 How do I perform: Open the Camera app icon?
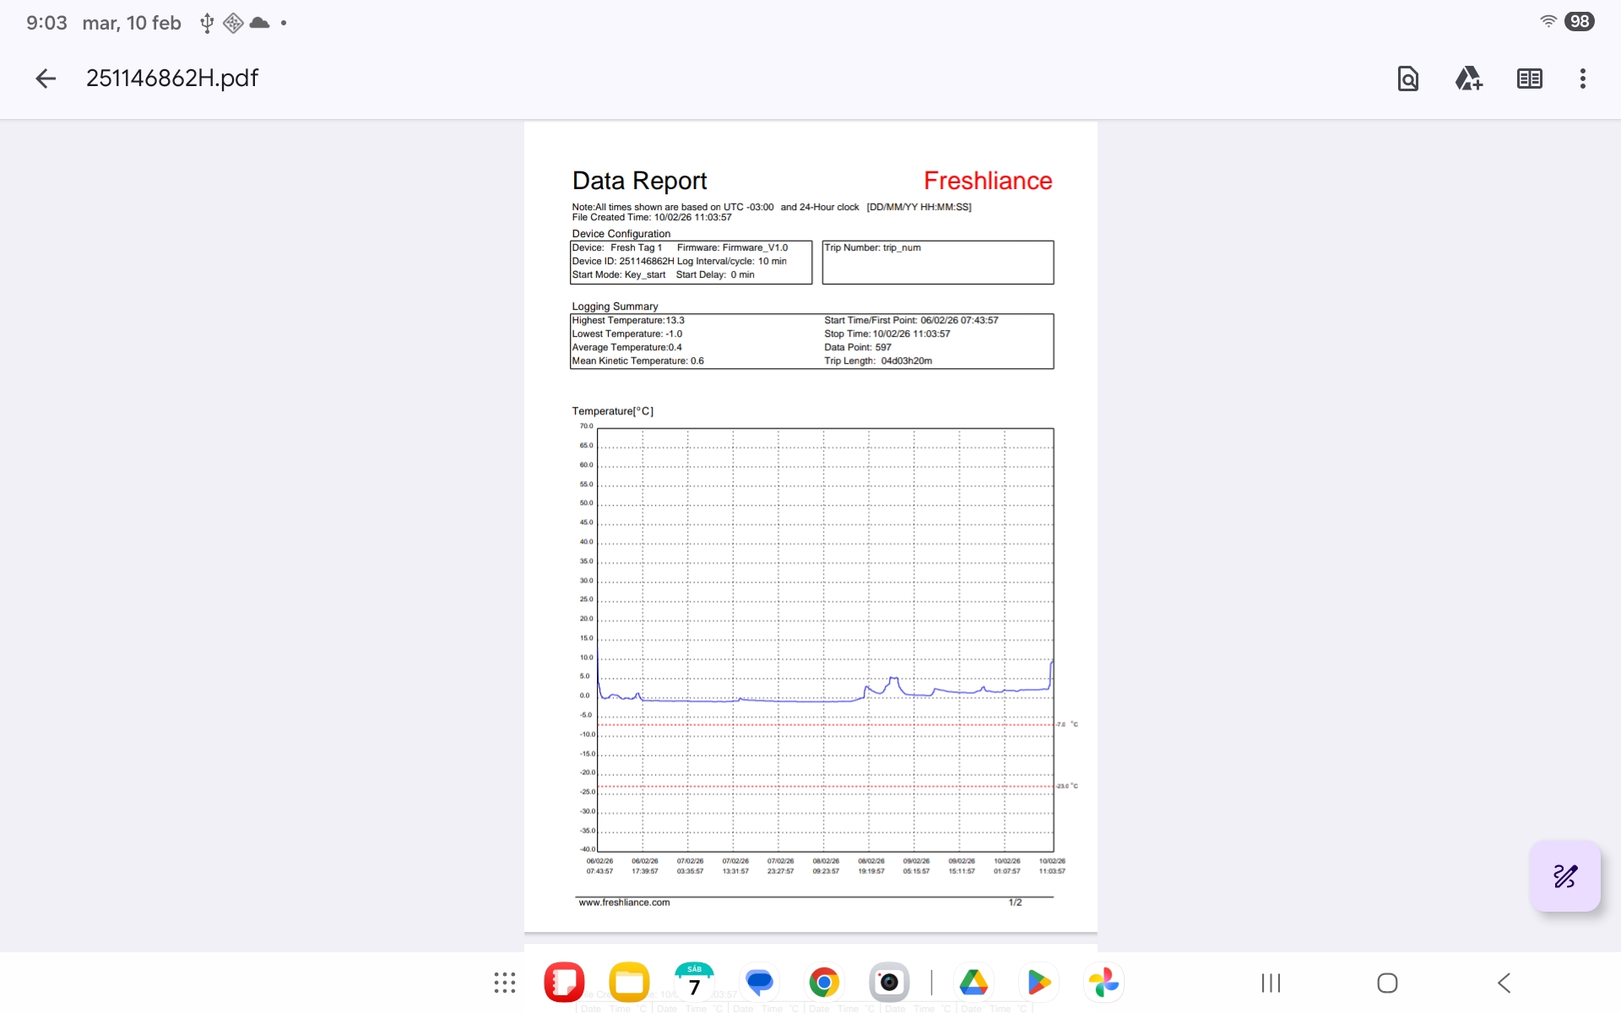click(889, 983)
